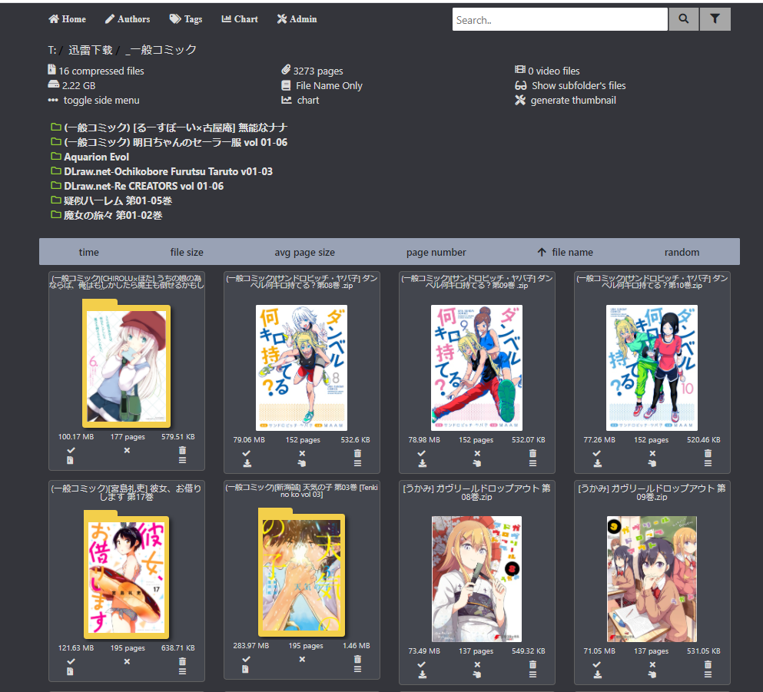Sort by time

tap(88, 252)
